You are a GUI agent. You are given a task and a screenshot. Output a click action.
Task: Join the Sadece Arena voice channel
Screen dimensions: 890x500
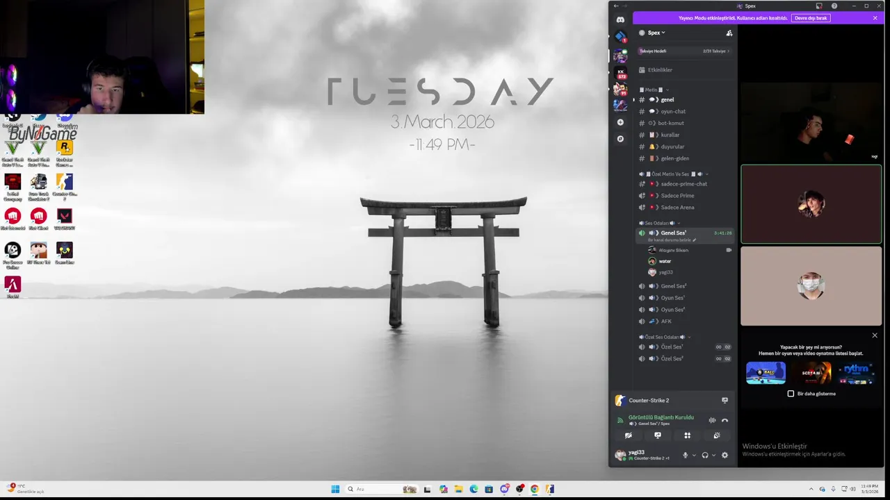(x=685, y=208)
